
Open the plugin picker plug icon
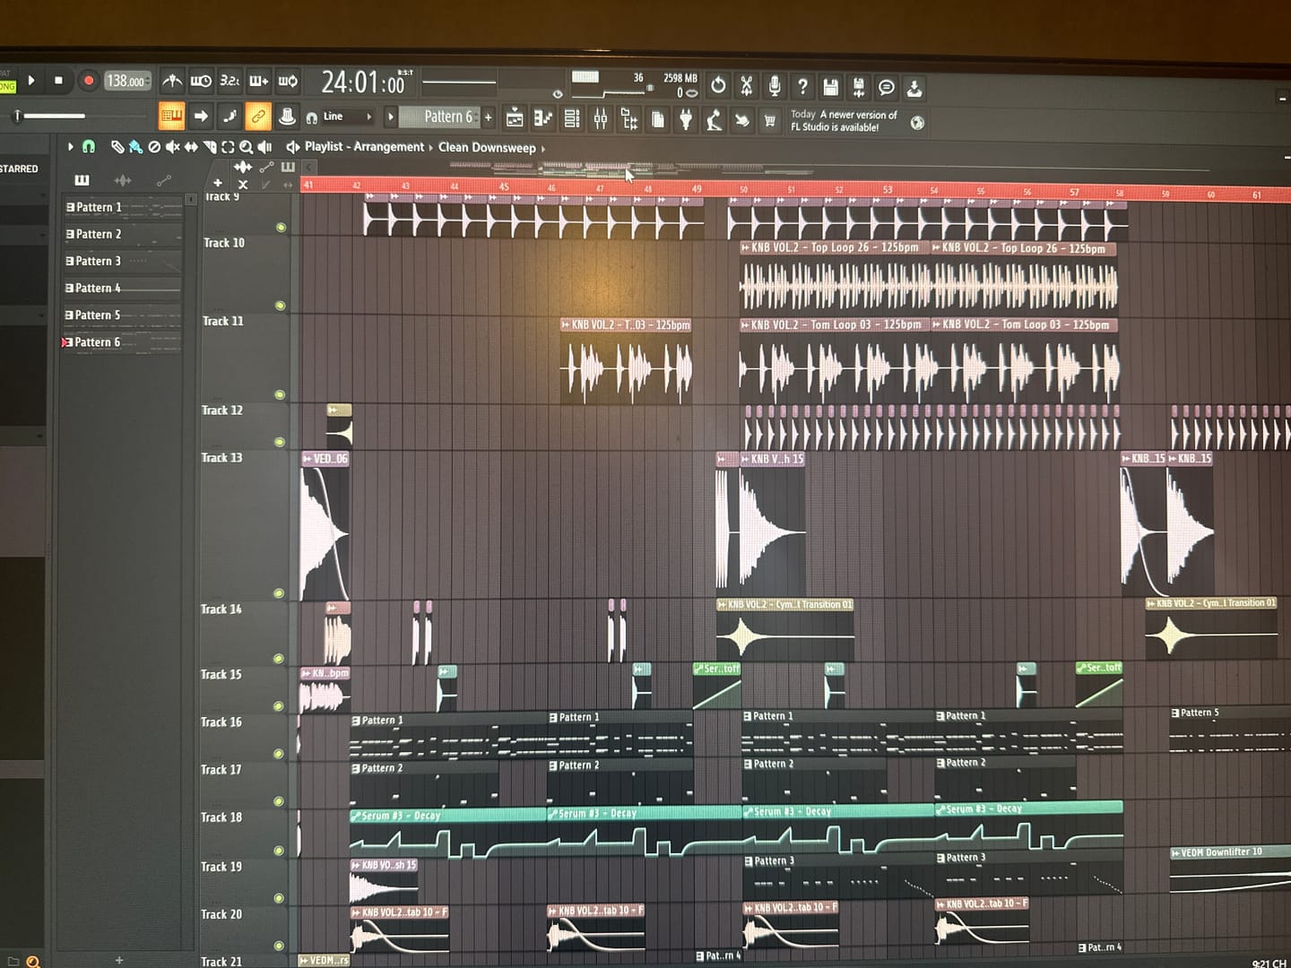tap(686, 119)
